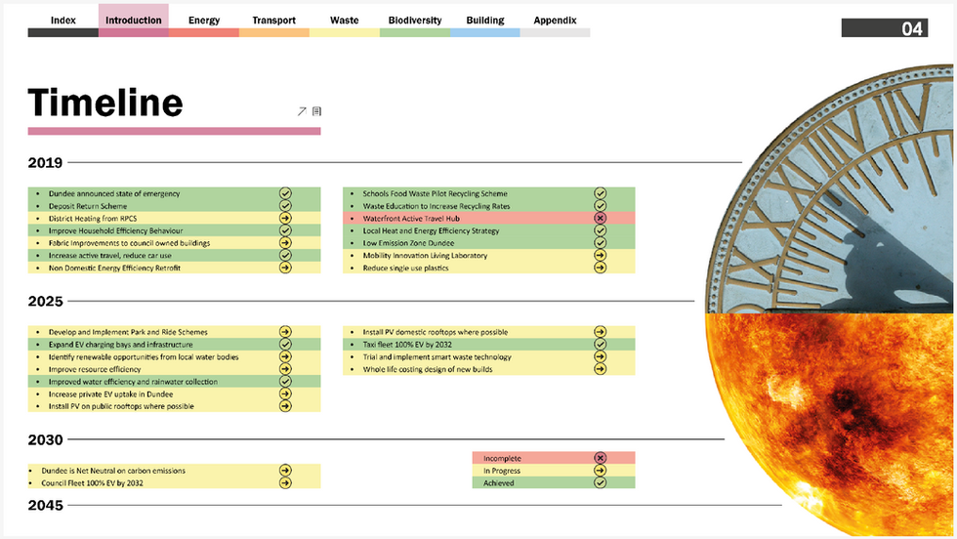The width and height of the screenshot is (957, 539).
Task: Click 'Whole life costing design of new builds' text
Action: pyautogui.click(x=428, y=369)
